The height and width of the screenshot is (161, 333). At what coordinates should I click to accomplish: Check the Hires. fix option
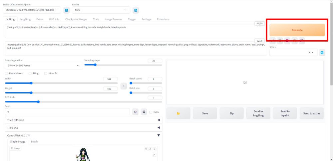click(x=46, y=73)
